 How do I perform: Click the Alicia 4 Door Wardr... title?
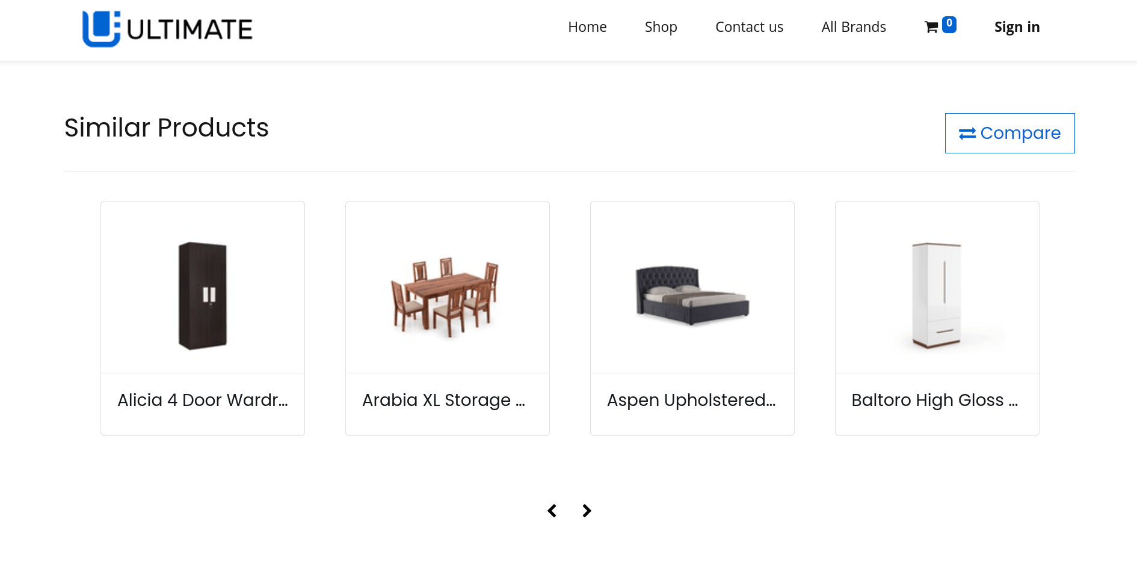203,400
